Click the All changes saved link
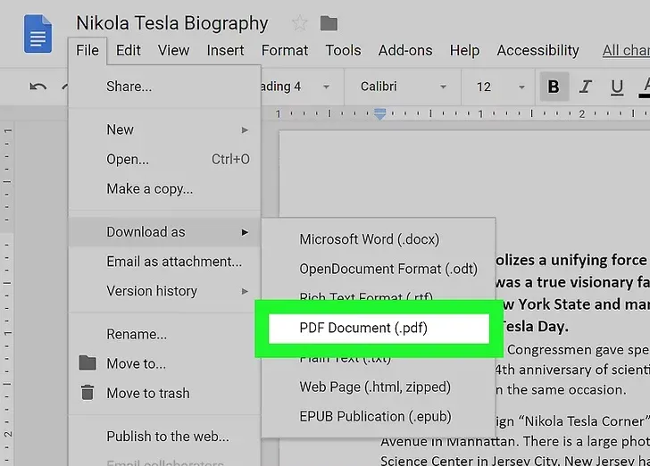 point(626,51)
